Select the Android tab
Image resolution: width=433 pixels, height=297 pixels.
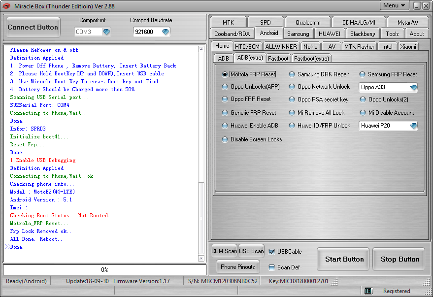pos(269,33)
